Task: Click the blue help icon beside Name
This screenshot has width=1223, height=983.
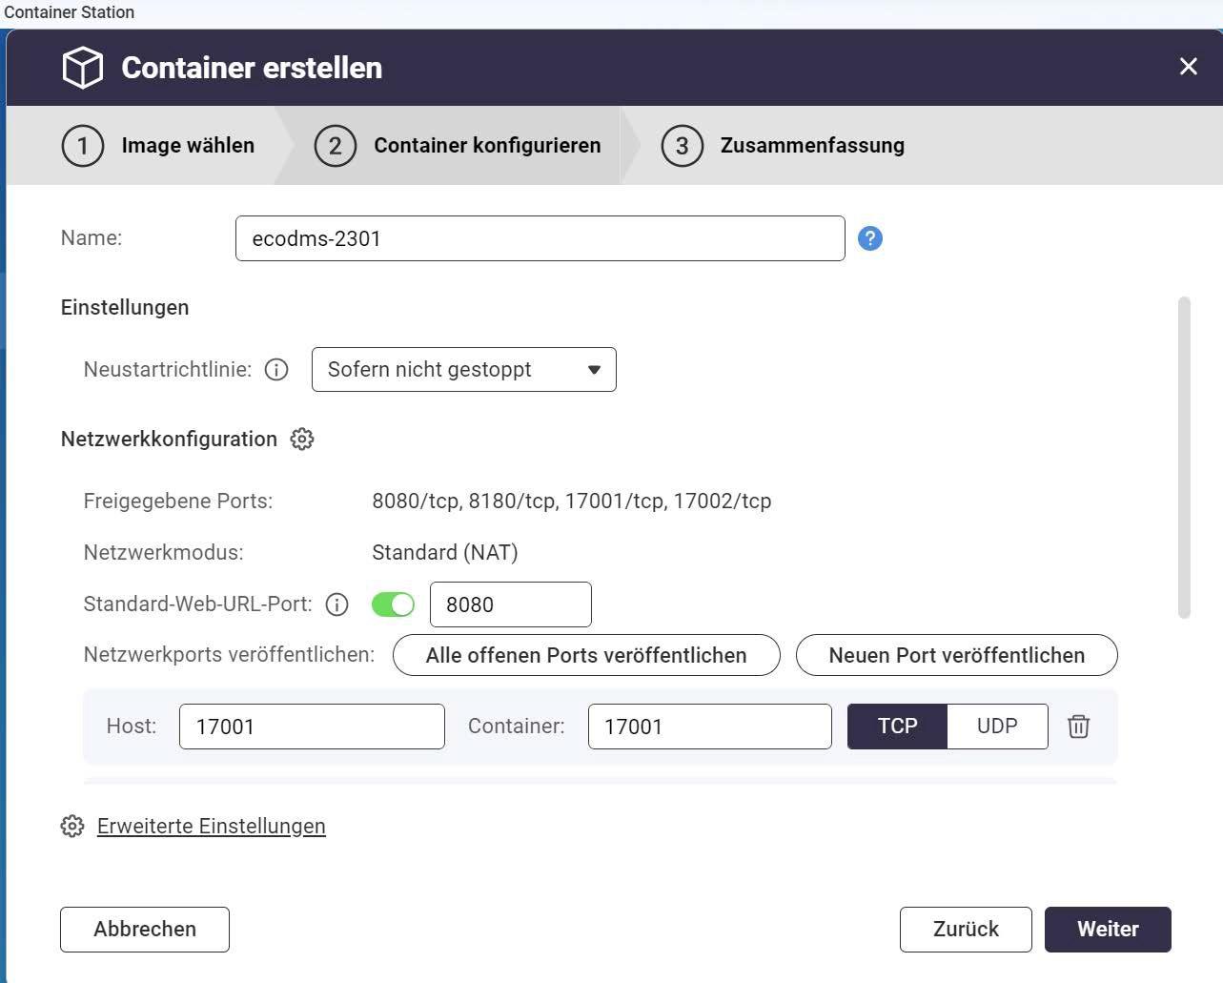Action: [x=869, y=238]
